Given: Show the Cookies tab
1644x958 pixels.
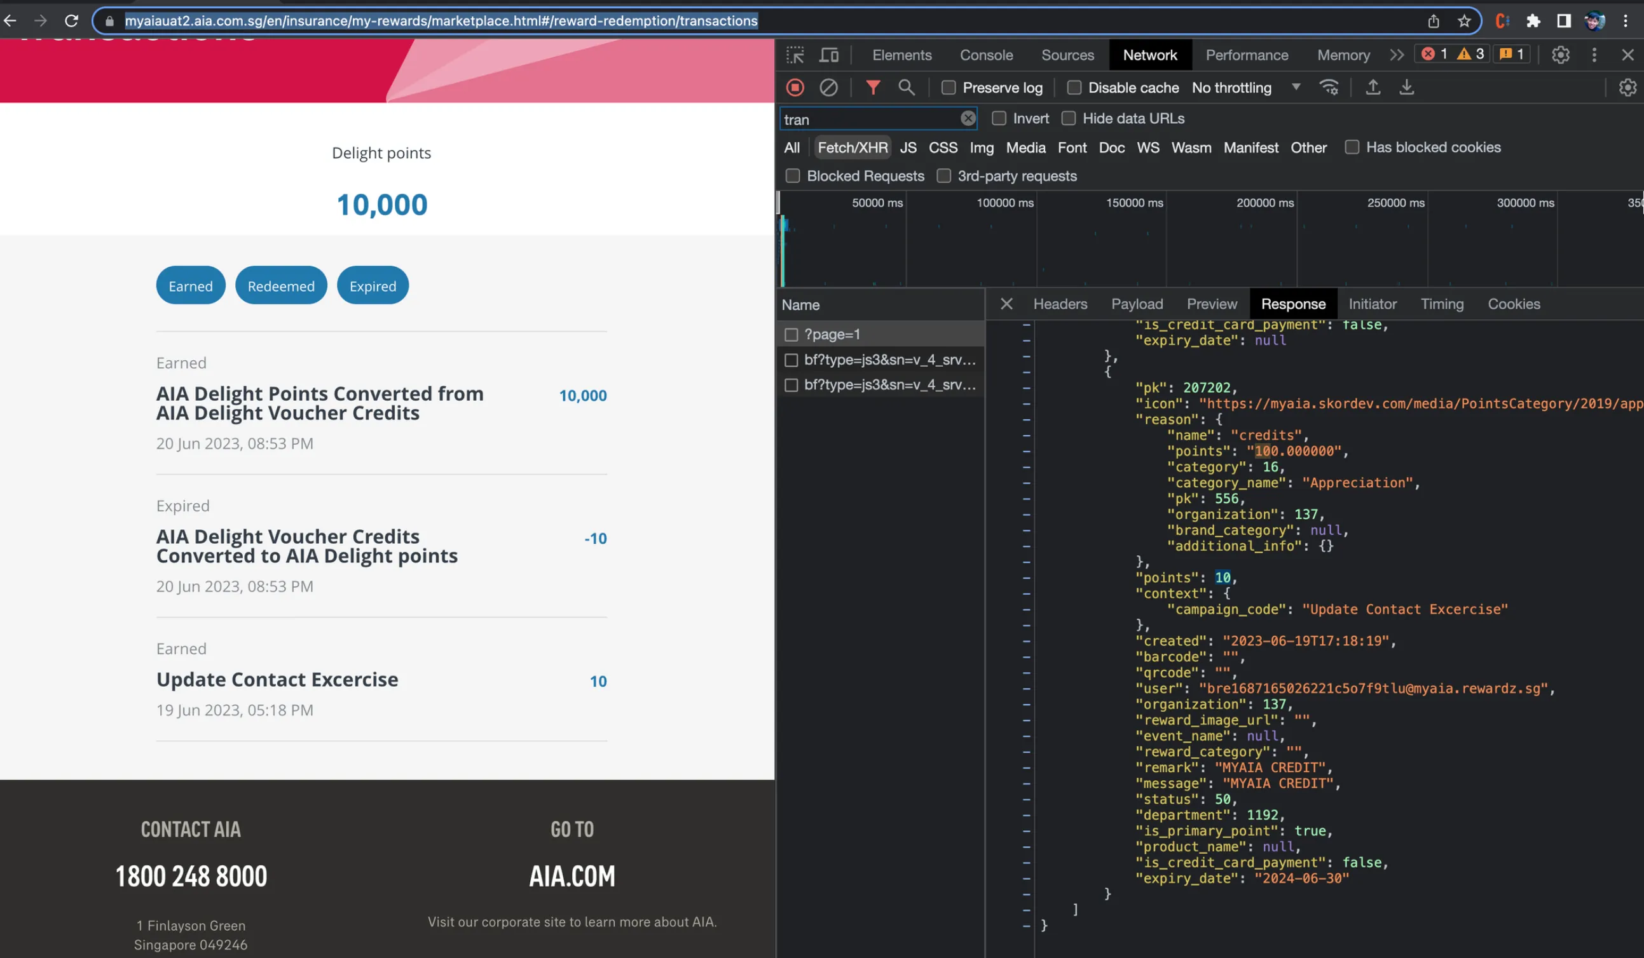Looking at the screenshot, I should pyautogui.click(x=1514, y=304).
